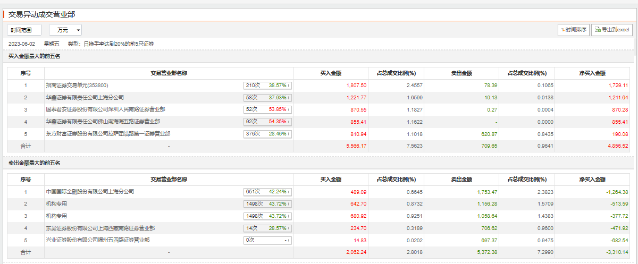Screen dimensions: 638x264
Task: Expand the 万元 unit dropdown
Action: [x=65, y=30]
